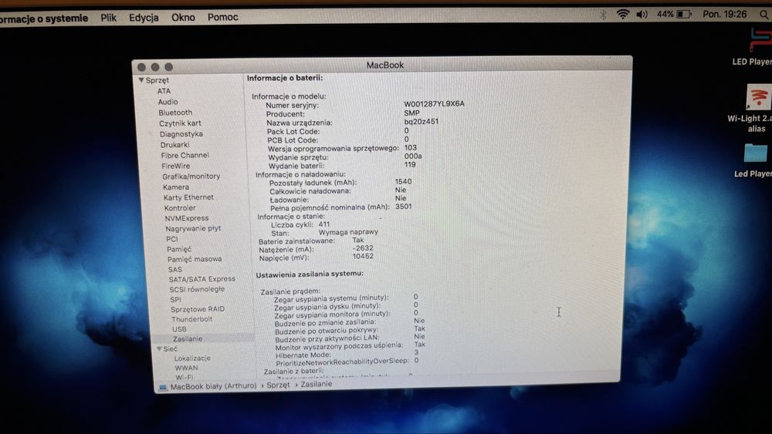The width and height of the screenshot is (772, 434).
Task: Click the Hibernate Mode label
Action: point(303,355)
